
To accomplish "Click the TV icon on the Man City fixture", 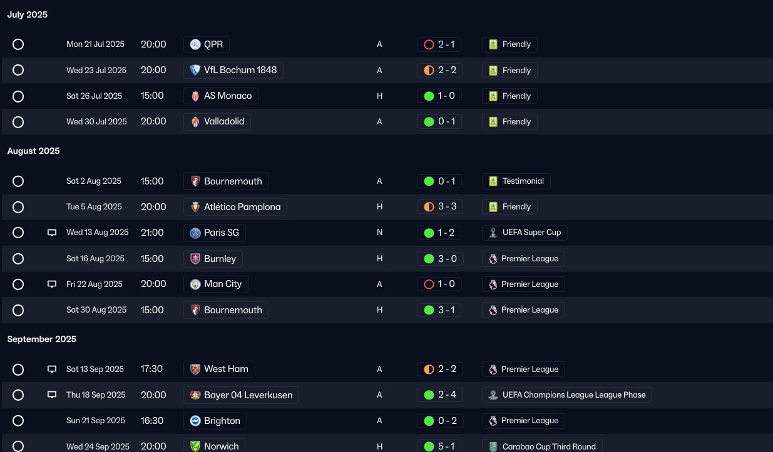I will (x=52, y=284).
